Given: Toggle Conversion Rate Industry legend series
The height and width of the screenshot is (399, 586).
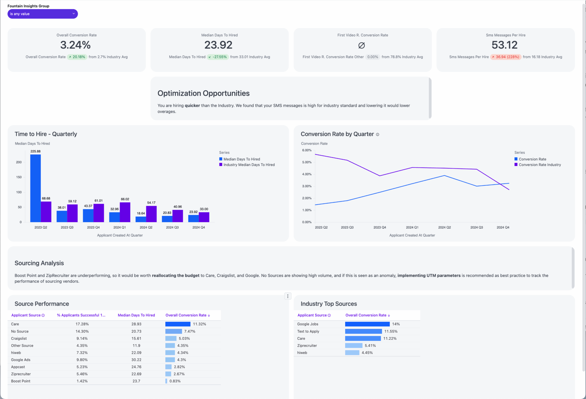Looking at the screenshot, I should coord(540,165).
